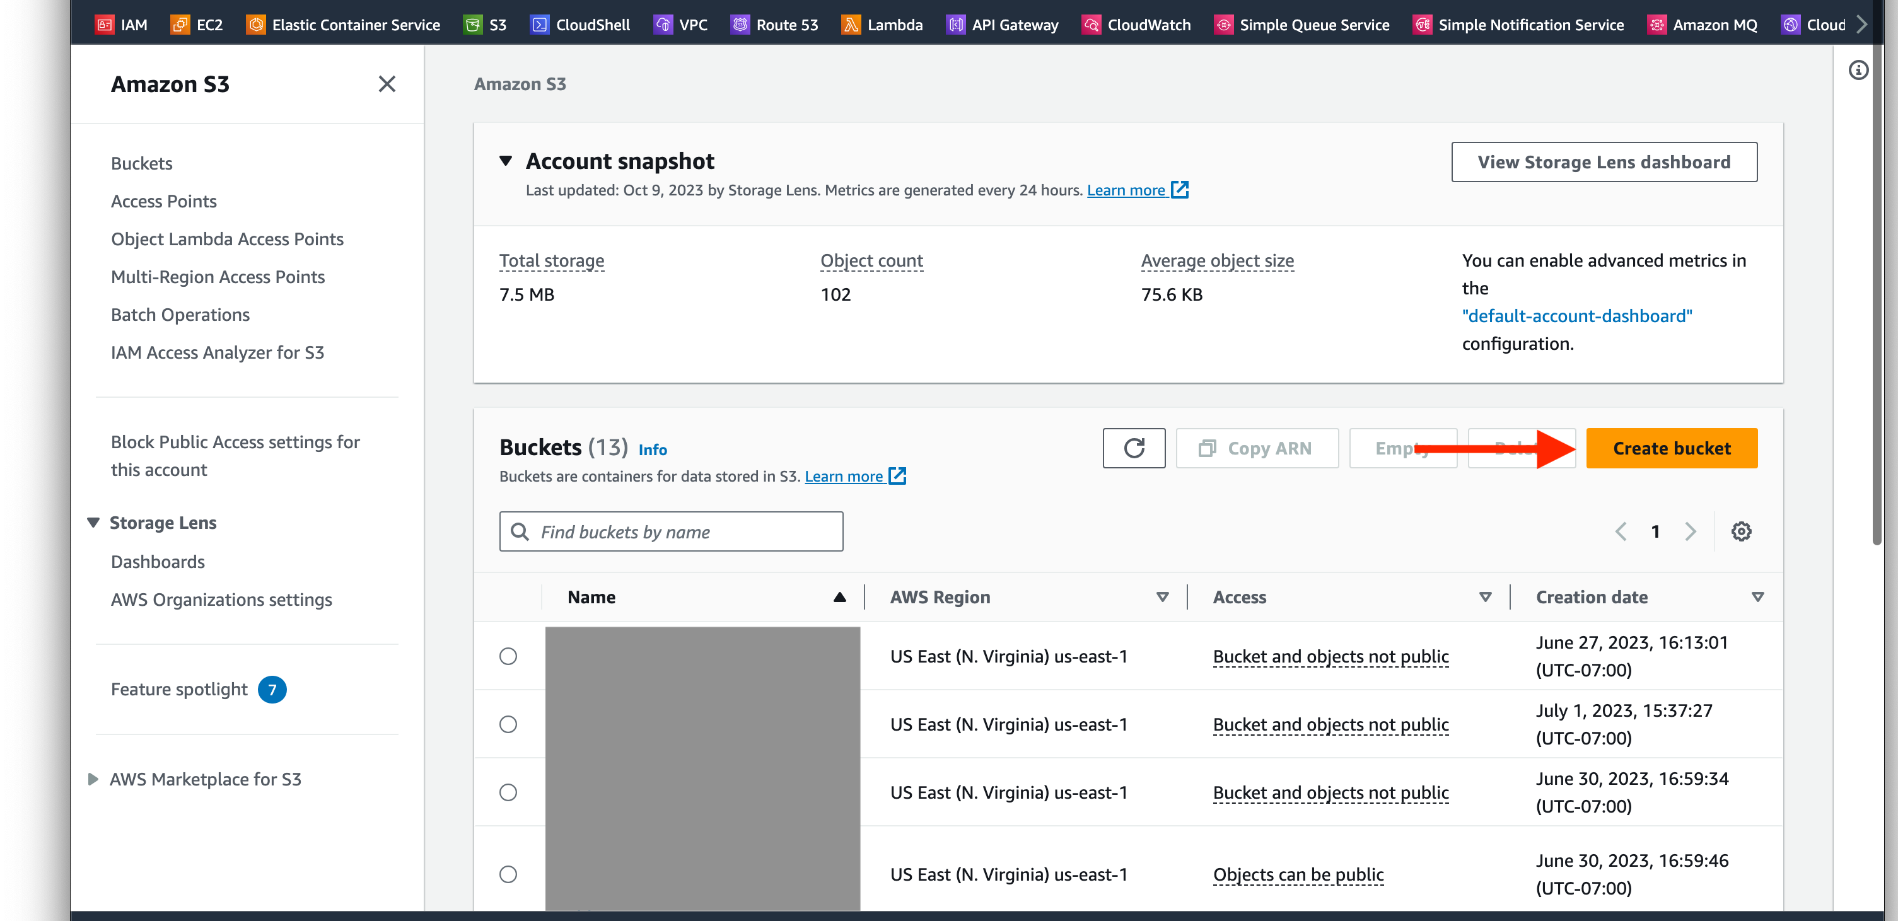Open Learn more link in Account snapshot
Viewport: 1898px width, 921px height.
(x=1126, y=189)
